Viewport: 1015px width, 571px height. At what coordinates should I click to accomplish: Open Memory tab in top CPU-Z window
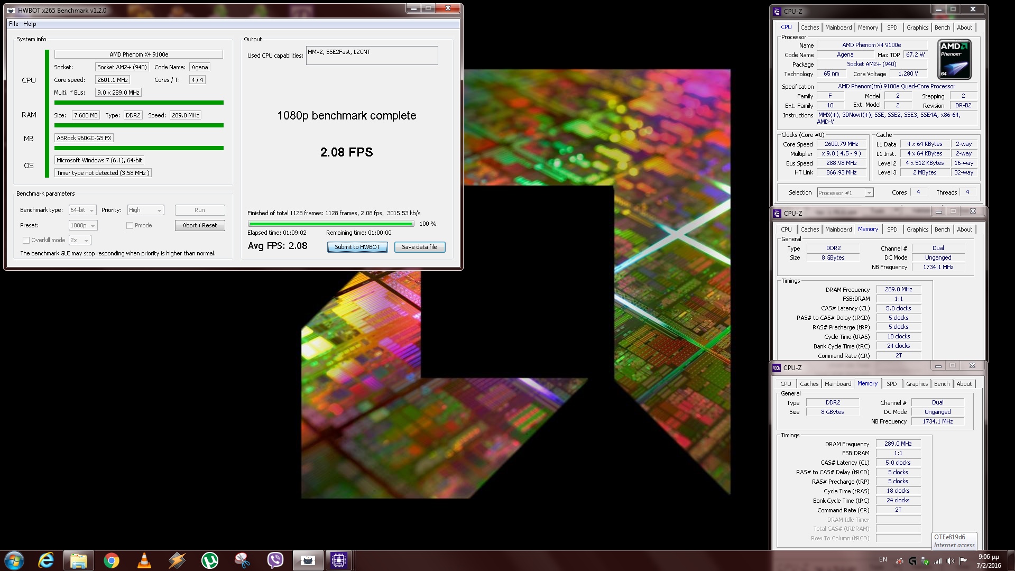(868, 27)
